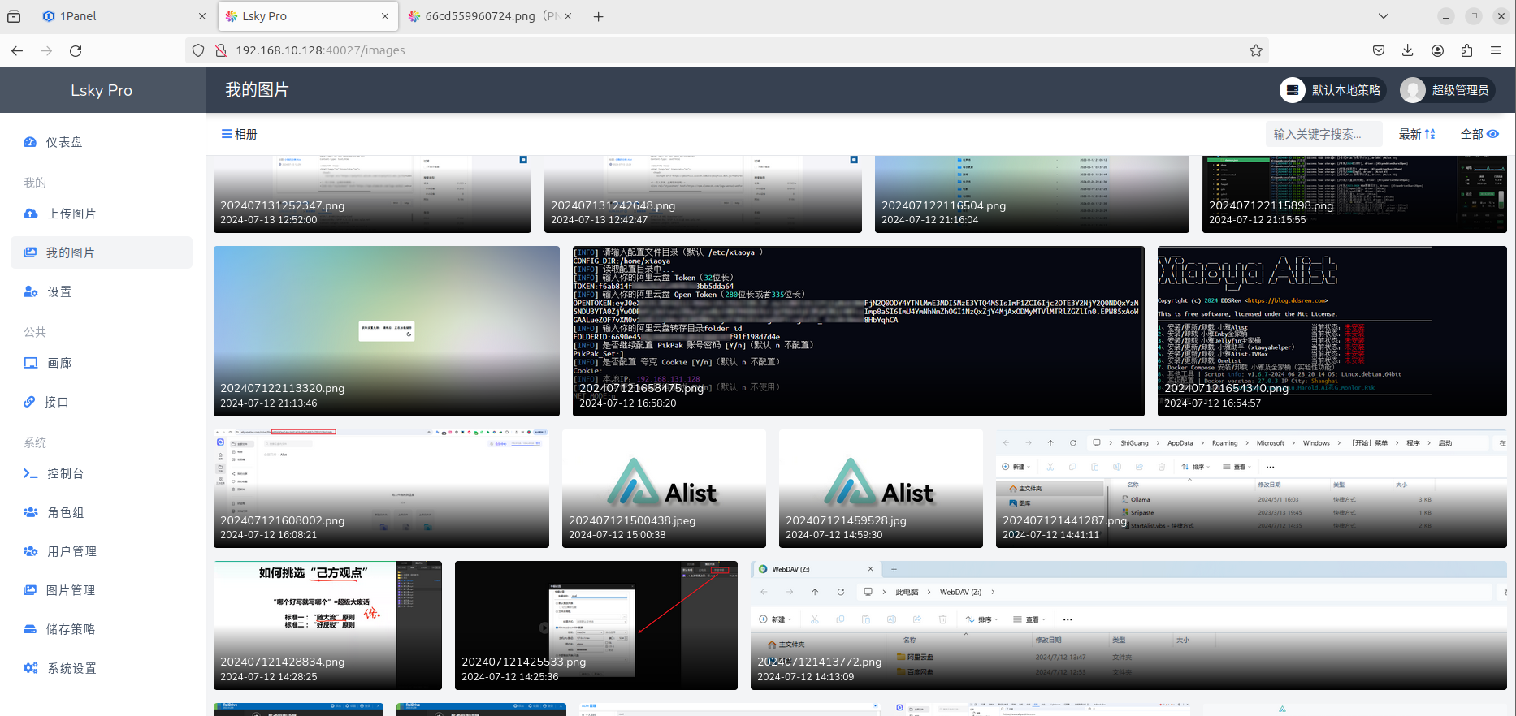The image size is (1516, 716).
Task: Click the 储存策略 storage icon
Action: coord(30,629)
